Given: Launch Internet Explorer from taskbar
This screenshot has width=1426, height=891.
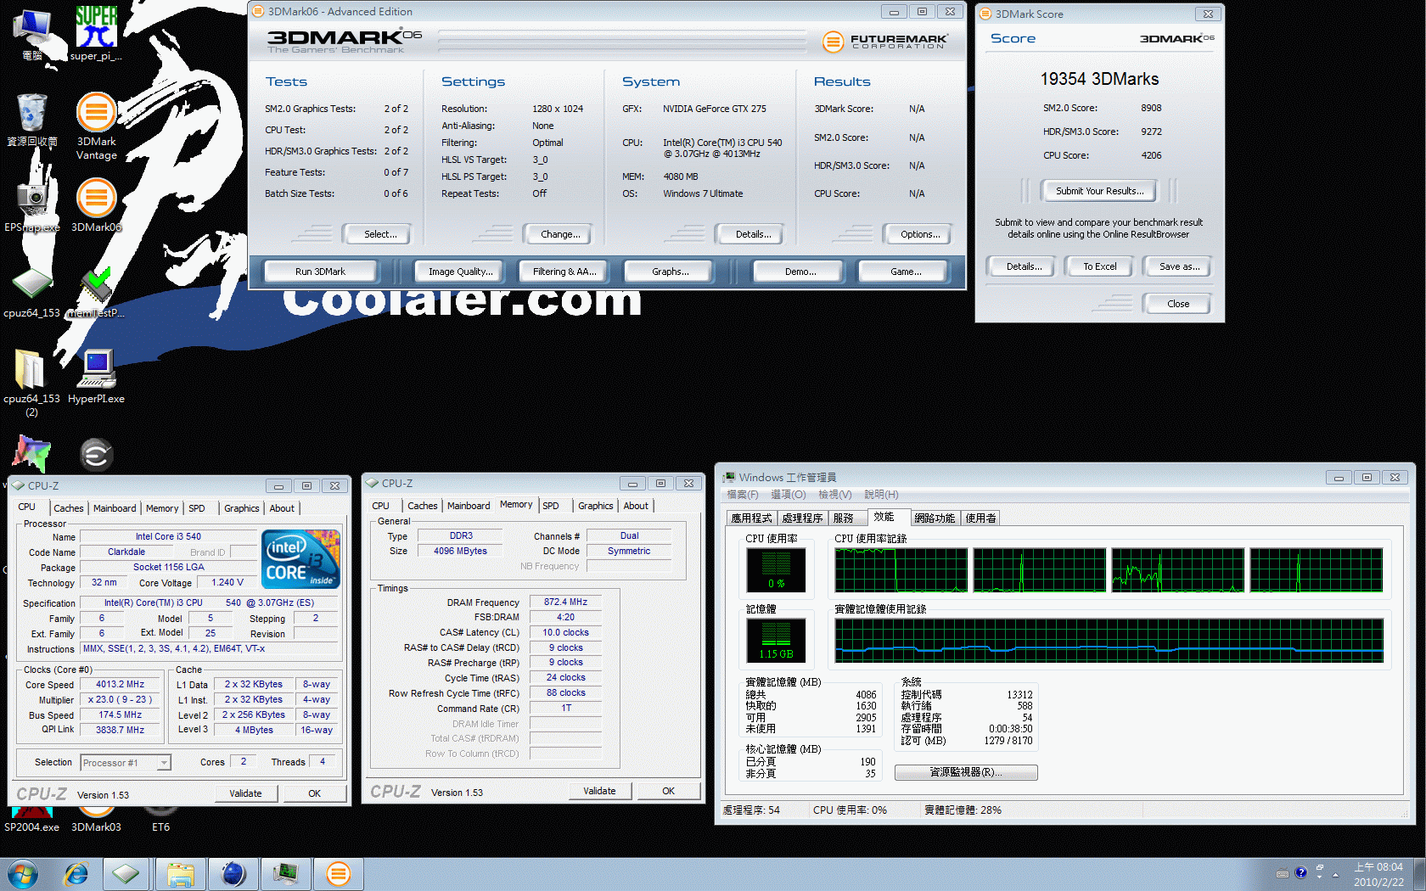Looking at the screenshot, I should [x=76, y=874].
